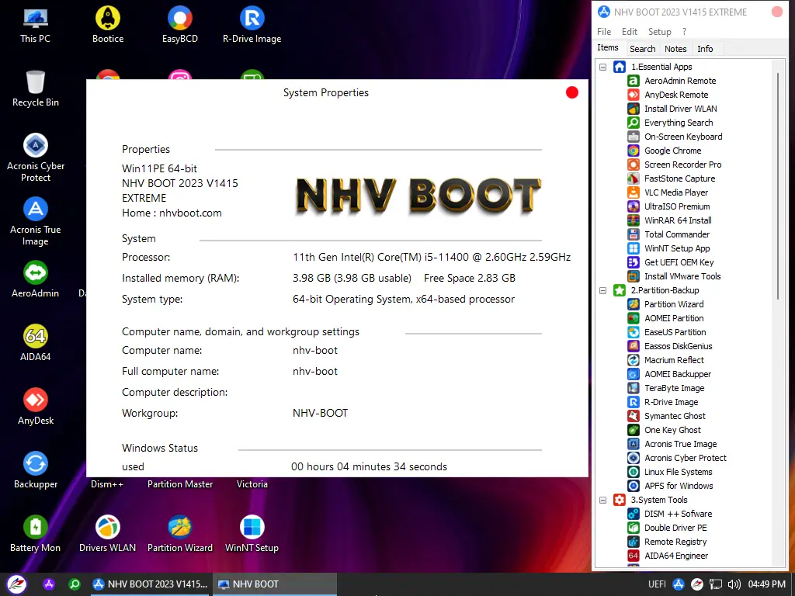Open the Recycle Bin
This screenshot has width=795, height=596.
[x=36, y=88]
